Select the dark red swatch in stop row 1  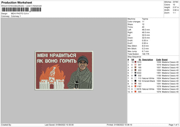point(136,62)
